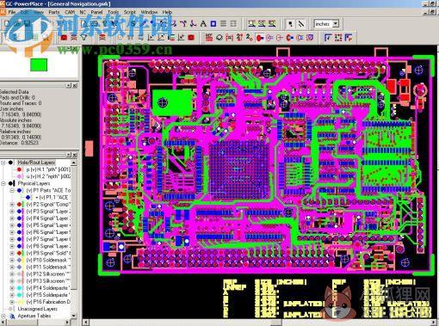Collapse the P1 Parts layer node

pos(12,190)
